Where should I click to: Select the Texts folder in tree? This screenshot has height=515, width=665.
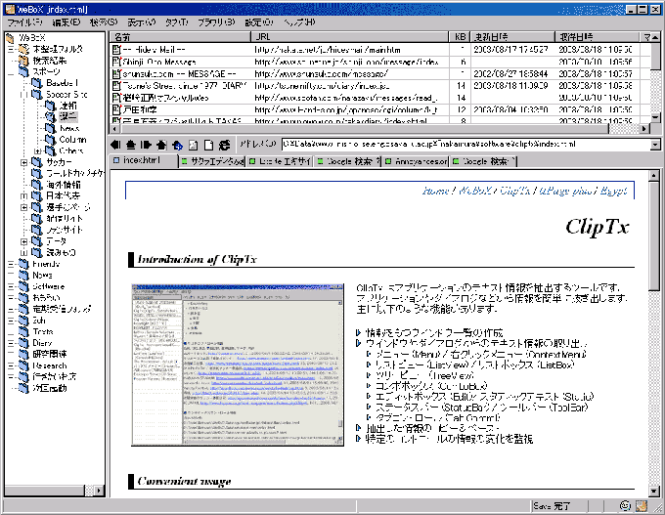coord(43,331)
